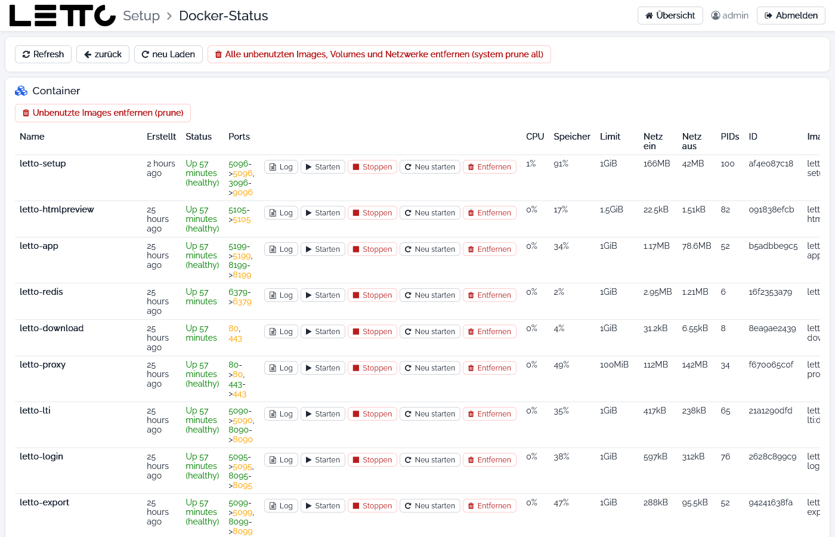
Task: Start the letto-download container
Action: coord(323,332)
